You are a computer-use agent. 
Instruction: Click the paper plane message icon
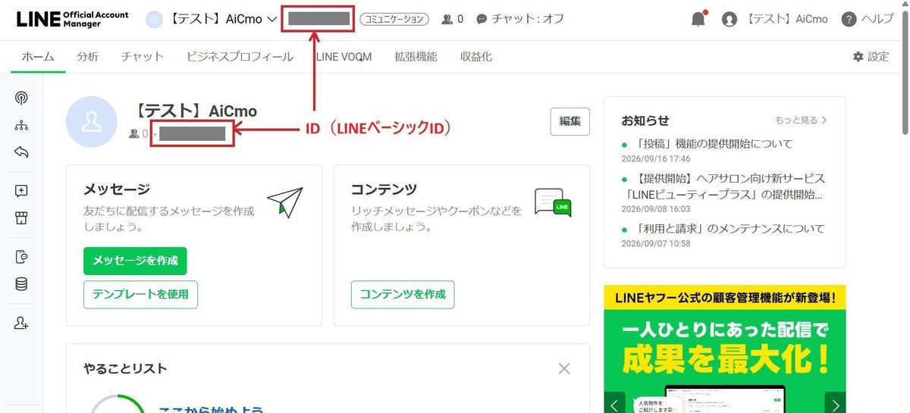click(285, 202)
